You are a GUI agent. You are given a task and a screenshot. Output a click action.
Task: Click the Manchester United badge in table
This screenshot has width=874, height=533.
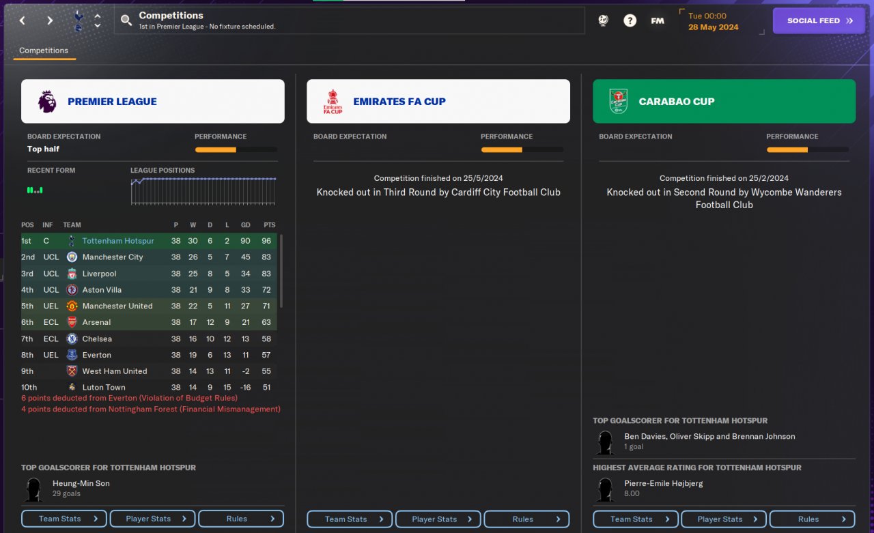click(x=72, y=306)
